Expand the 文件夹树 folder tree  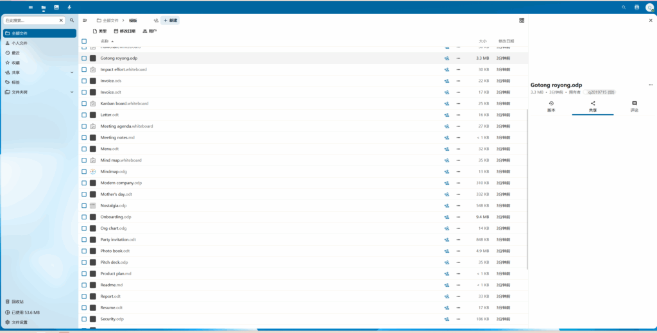(x=72, y=92)
